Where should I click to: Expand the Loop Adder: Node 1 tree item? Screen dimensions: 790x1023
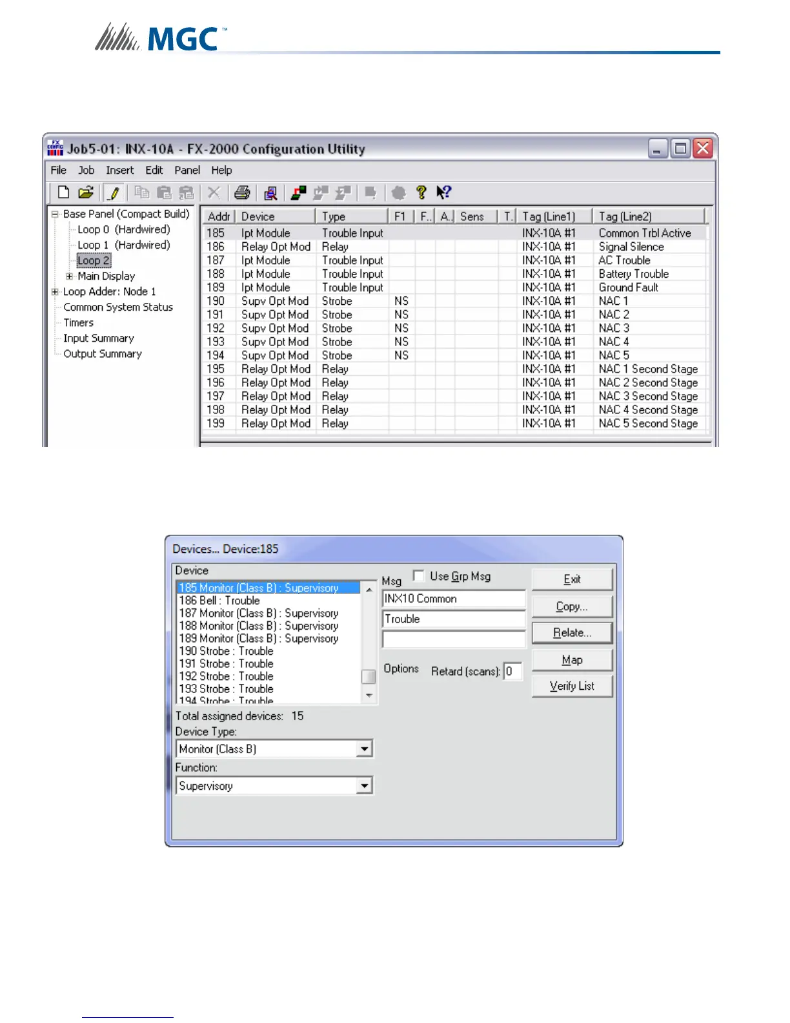[56, 291]
